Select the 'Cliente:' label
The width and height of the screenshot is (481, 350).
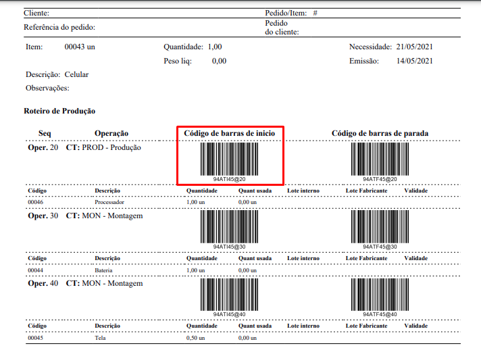coord(36,13)
